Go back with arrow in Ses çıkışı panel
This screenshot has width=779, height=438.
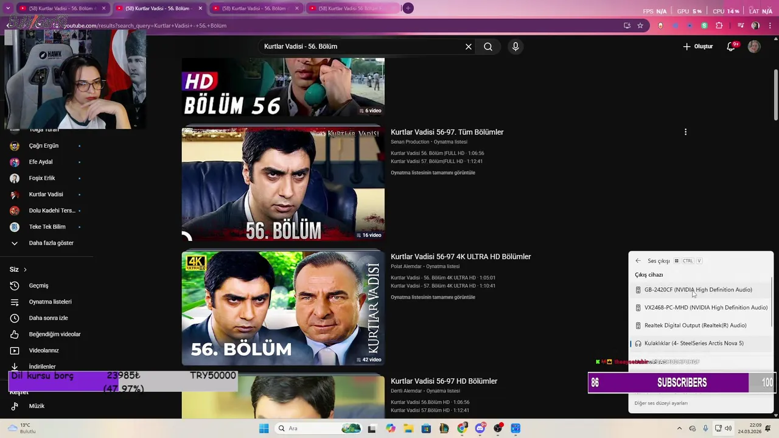pyautogui.click(x=638, y=261)
